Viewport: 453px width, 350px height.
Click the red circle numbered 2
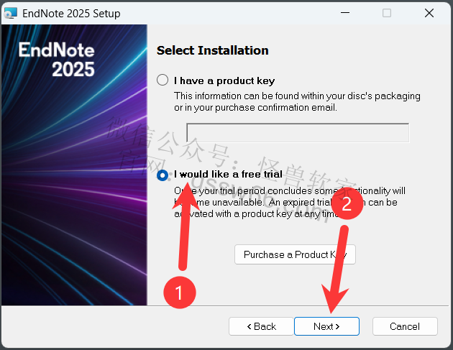346,204
